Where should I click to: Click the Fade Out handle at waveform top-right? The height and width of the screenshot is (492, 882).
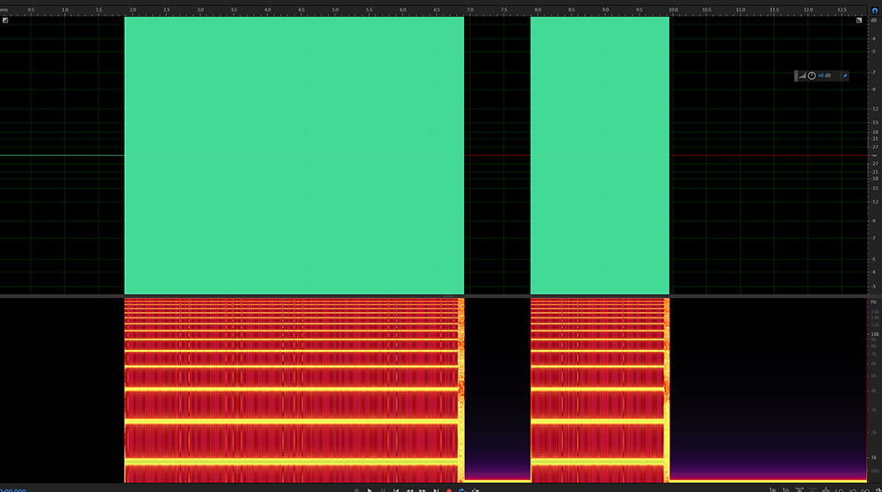pos(858,20)
